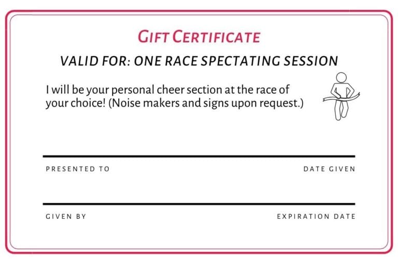
Task: Click the Valid For race spectating heading
Action: (199, 61)
